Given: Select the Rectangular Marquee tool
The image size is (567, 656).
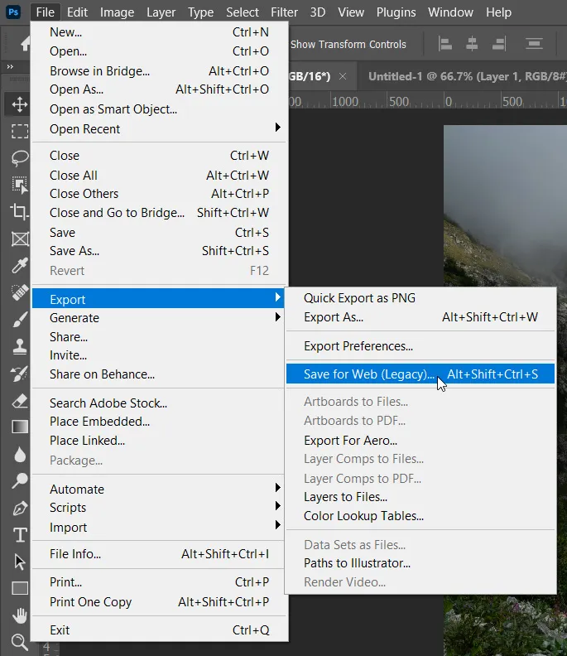Looking at the screenshot, I should pyautogui.click(x=20, y=131).
